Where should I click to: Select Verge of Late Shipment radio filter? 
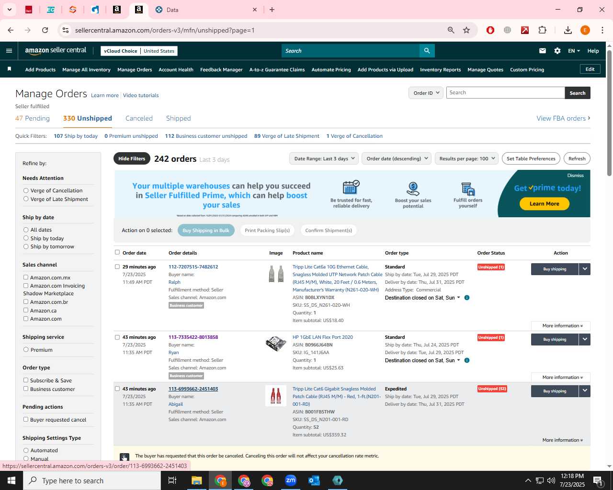(26, 199)
